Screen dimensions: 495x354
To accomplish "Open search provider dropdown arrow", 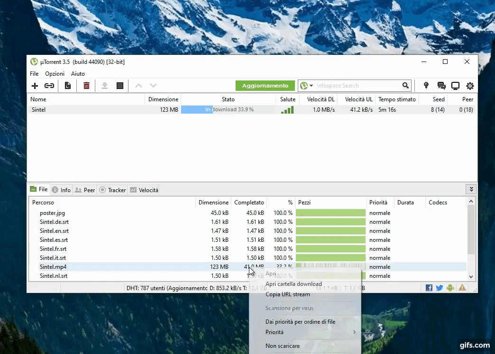I will pos(311,86).
